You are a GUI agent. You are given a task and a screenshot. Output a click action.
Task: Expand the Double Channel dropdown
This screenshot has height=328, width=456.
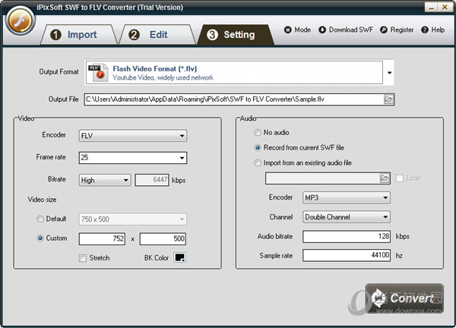[x=347, y=216]
